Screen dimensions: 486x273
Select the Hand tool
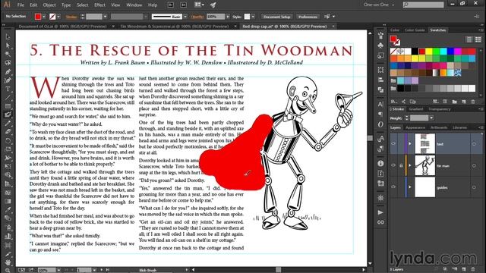(x=8, y=262)
